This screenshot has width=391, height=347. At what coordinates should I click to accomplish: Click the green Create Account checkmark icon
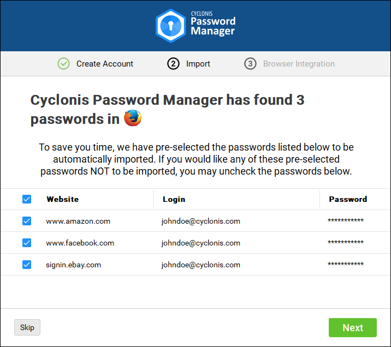point(64,64)
